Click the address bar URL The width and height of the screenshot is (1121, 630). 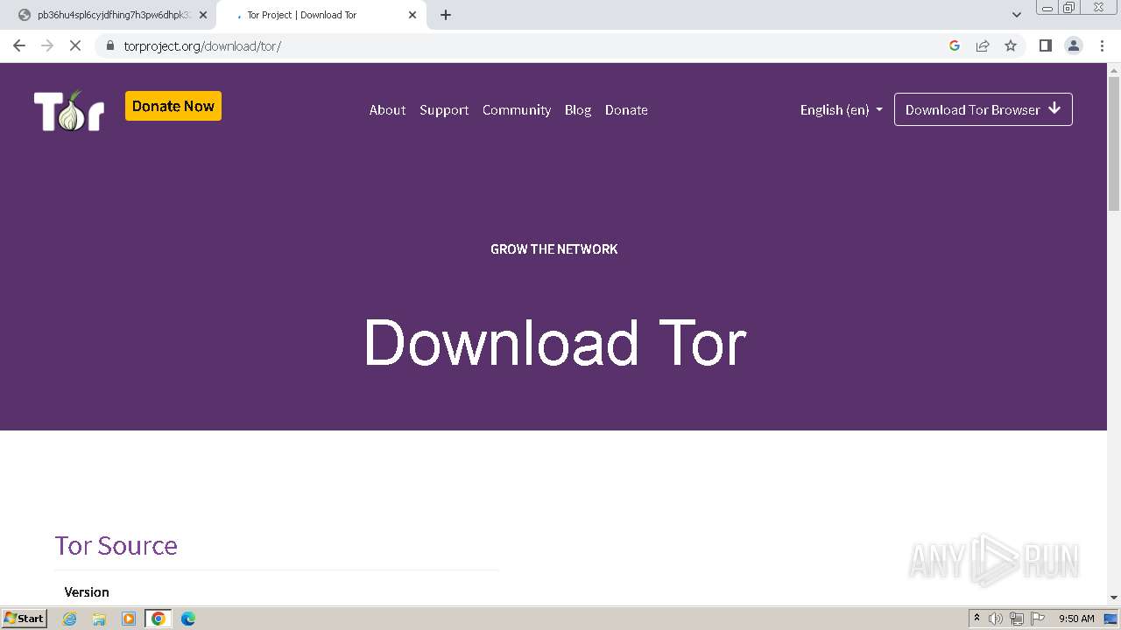pos(202,45)
